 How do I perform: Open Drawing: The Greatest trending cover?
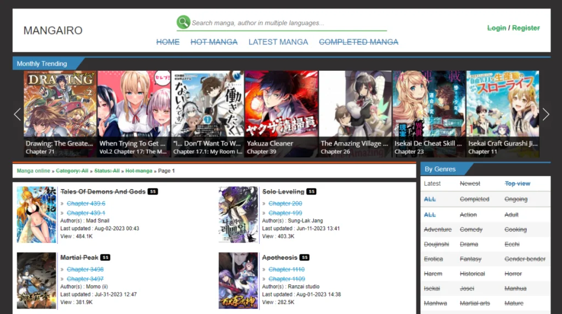pyautogui.click(x=60, y=114)
